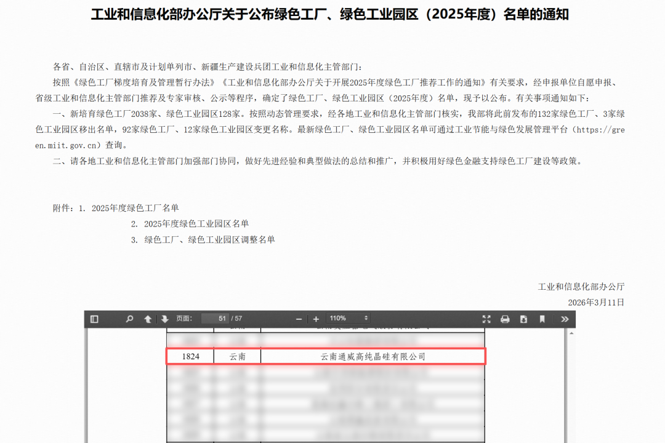Click the '页面:' label in PDF toolbar
This screenshot has width=665, height=443.
coord(185,318)
